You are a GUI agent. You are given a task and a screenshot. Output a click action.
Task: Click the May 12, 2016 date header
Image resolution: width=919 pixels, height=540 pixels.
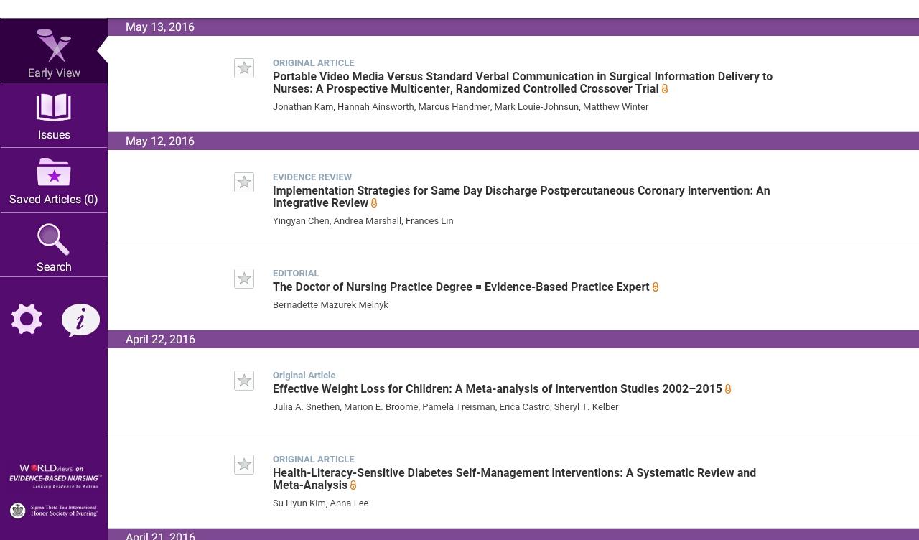[x=160, y=141]
